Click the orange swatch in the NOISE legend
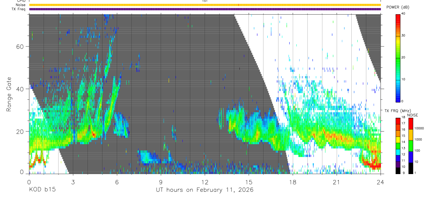 [x=411, y=135]
